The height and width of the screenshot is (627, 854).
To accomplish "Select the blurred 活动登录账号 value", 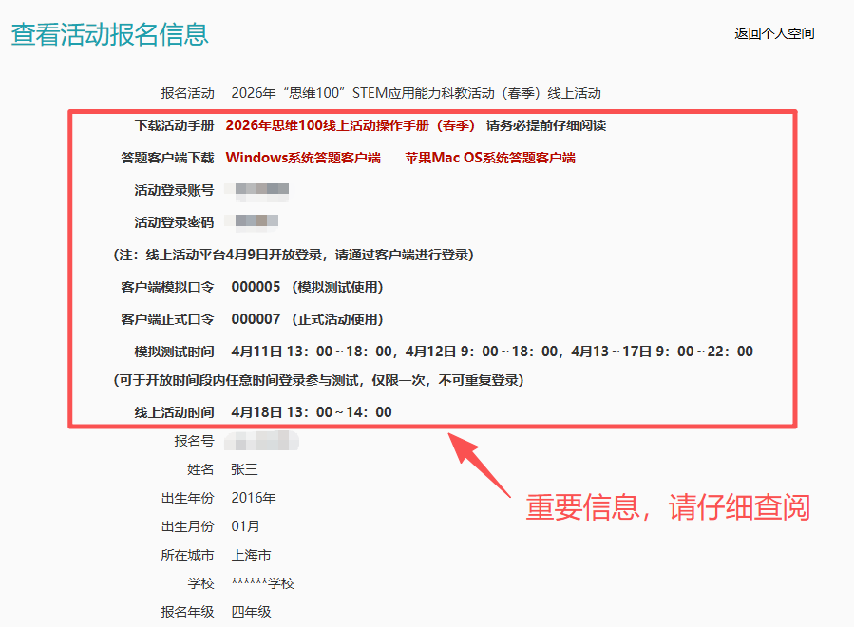I will tap(262, 190).
